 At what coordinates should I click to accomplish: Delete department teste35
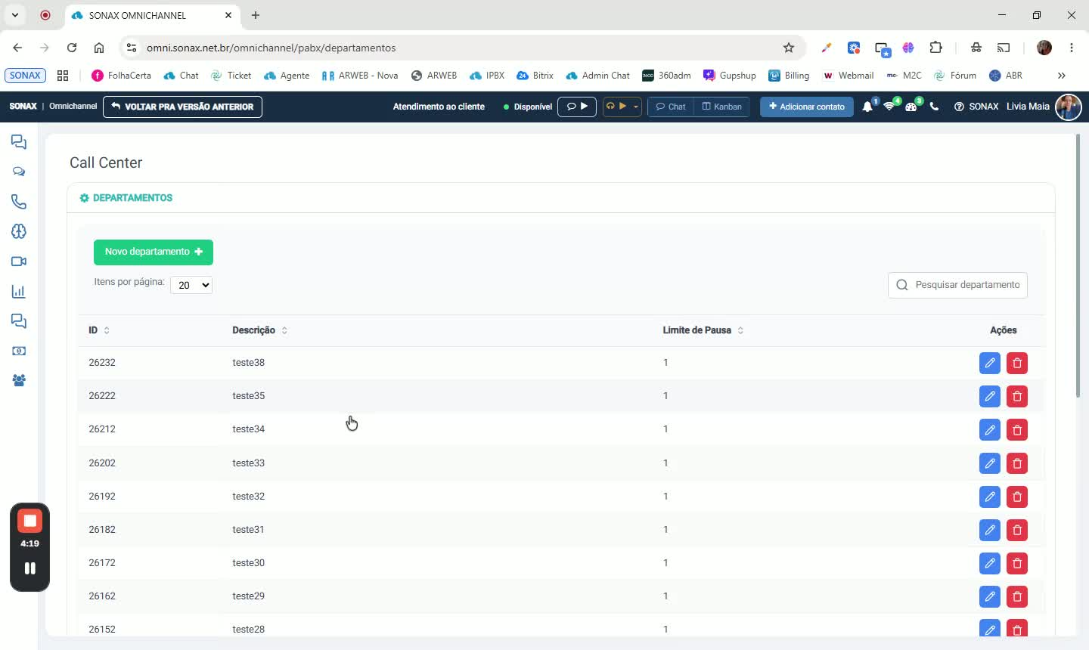click(x=1017, y=396)
